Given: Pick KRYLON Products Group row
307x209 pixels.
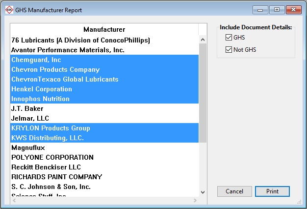Looking at the screenshot, I should click(x=51, y=128).
